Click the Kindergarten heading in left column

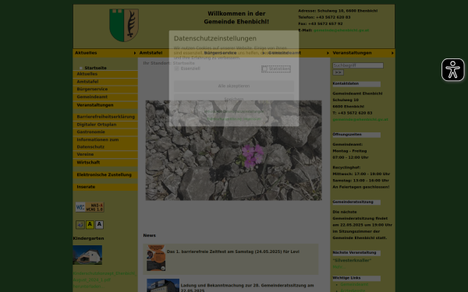pyautogui.click(x=88, y=238)
